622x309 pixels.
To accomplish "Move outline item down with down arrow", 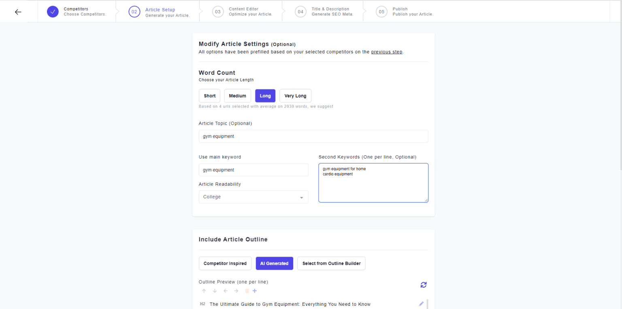I will pos(215,291).
